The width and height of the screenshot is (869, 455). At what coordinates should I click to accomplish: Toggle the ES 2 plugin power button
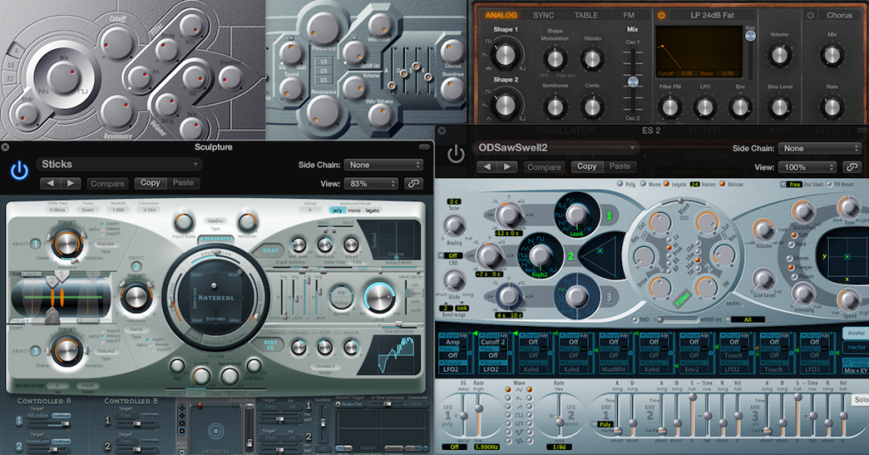click(456, 154)
